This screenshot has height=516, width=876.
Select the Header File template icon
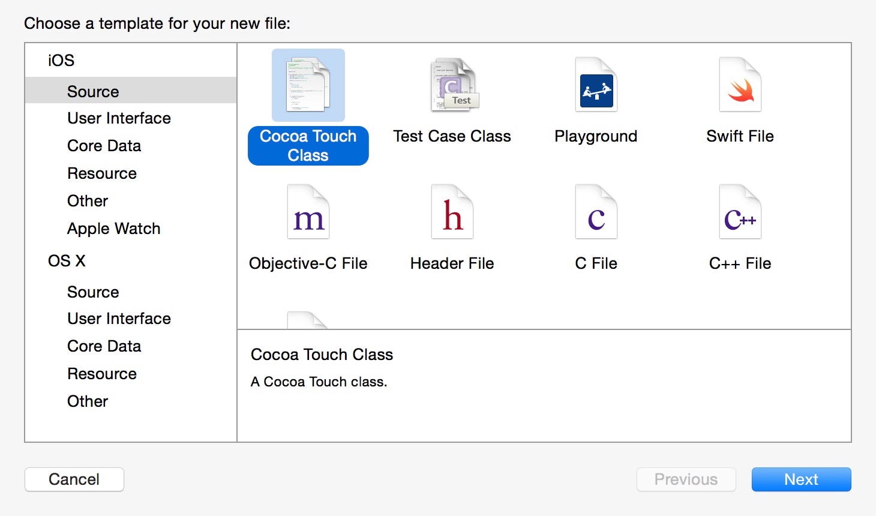[452, 212]
